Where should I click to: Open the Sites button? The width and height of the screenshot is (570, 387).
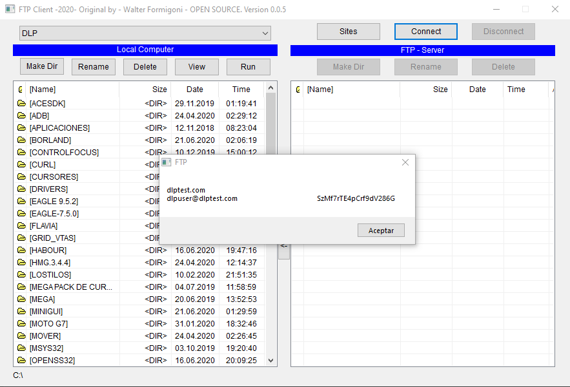348,32
